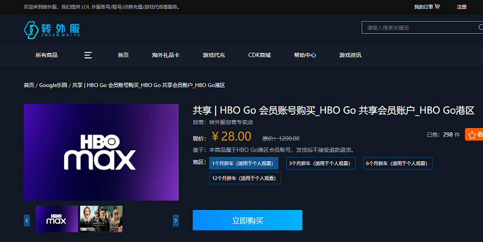Click the product title heading text
Viewport: 483px width, 242px height.
click(x=333, y=110)
